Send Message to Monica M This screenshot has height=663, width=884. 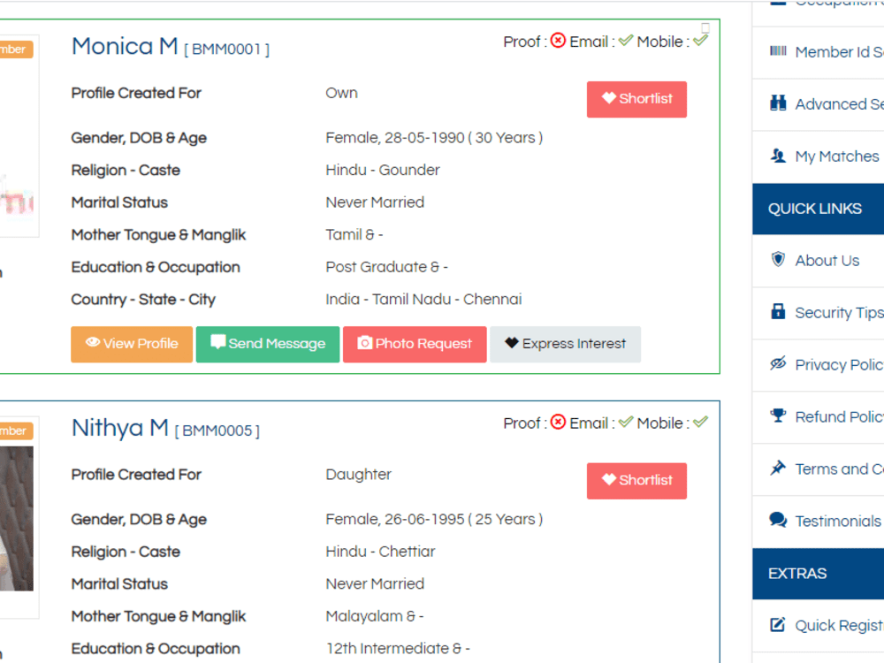point(267,344)
